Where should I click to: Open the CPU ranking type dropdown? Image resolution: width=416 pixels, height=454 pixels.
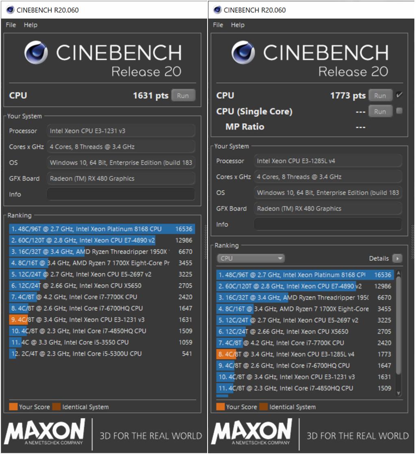pos(251,258)
